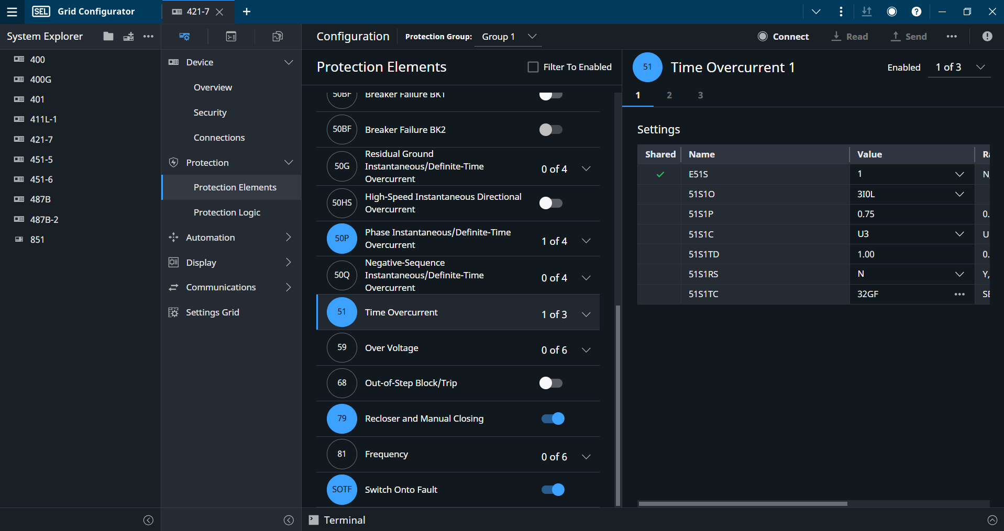
Task: Toggle Breaker Failure BK2 switch
Action: (x=551, y=130)
